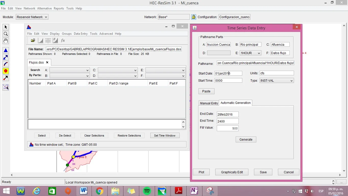
Task: Click the Clear Selections button
Action: point(94,136)
